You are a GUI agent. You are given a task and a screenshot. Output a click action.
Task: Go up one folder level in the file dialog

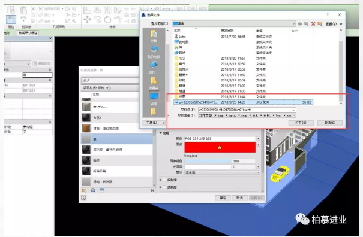click(306, 24)
